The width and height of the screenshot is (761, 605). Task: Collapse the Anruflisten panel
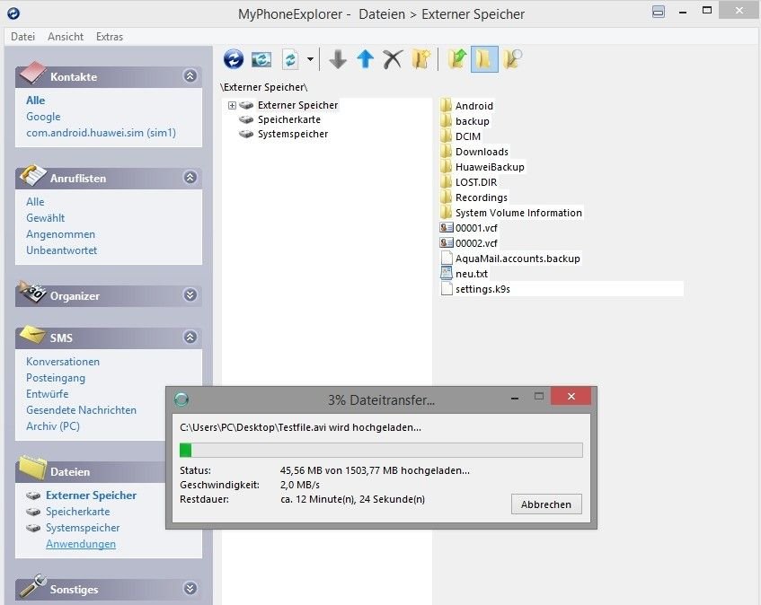tap(190, 177)
